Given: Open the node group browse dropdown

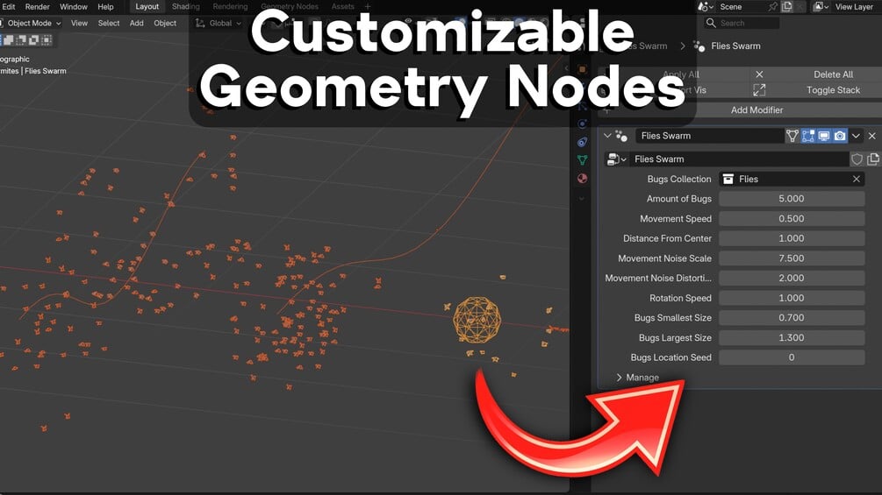Looking at the screenshot, I should coord(616,159).
